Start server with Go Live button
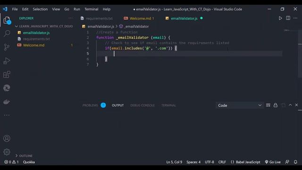Viewport: 302px width, 170px height. point(273,162)
